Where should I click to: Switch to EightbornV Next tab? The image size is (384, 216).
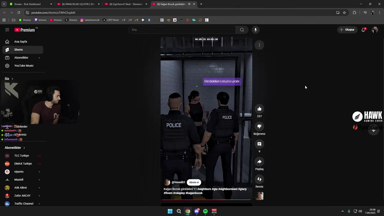(x=126, y=4)
